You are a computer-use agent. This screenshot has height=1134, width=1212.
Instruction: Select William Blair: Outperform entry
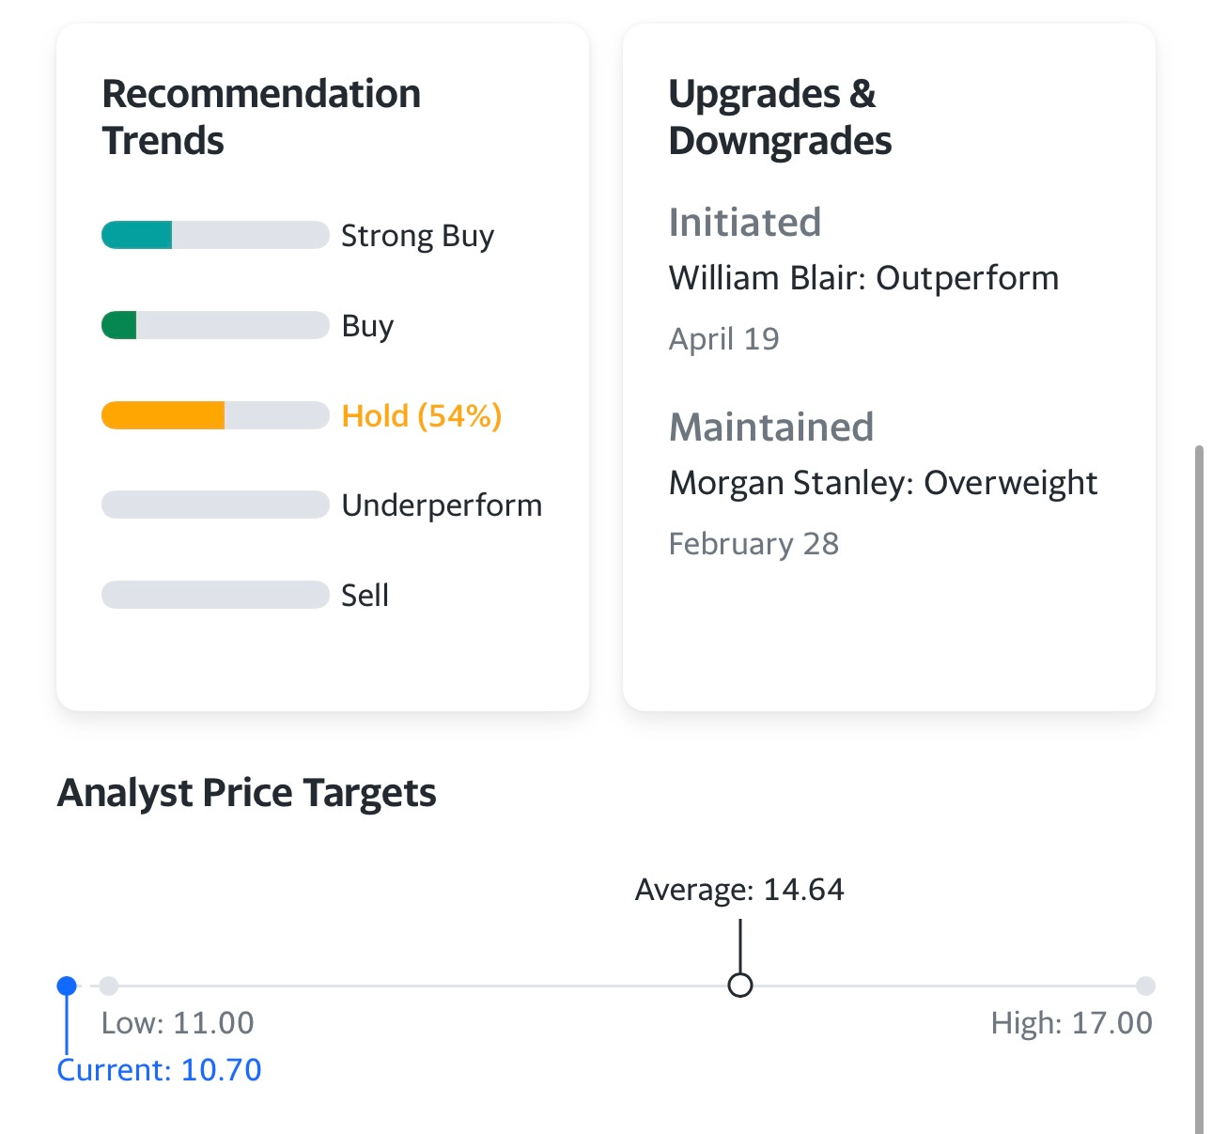pos(863,278)
